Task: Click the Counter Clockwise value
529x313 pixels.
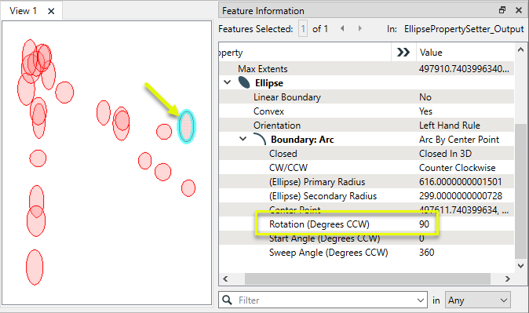Action: [x=457, y=168]
